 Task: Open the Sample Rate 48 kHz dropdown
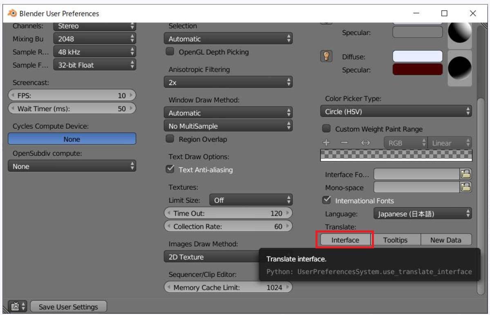point(95,52)
